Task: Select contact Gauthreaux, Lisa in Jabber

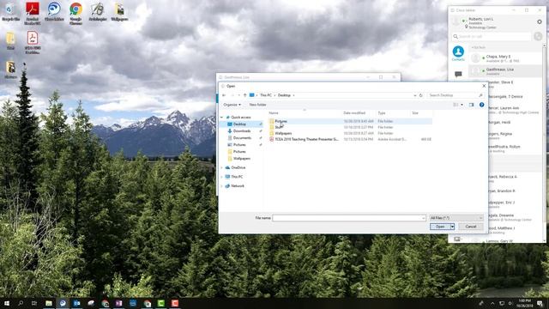Action: click(505, 71)
